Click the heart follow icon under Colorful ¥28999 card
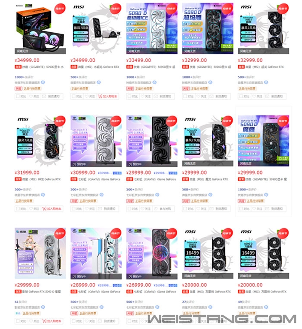 87,321
